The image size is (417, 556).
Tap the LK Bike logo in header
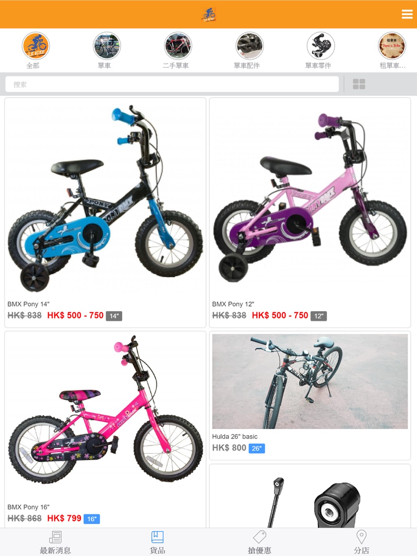[209, 15]
